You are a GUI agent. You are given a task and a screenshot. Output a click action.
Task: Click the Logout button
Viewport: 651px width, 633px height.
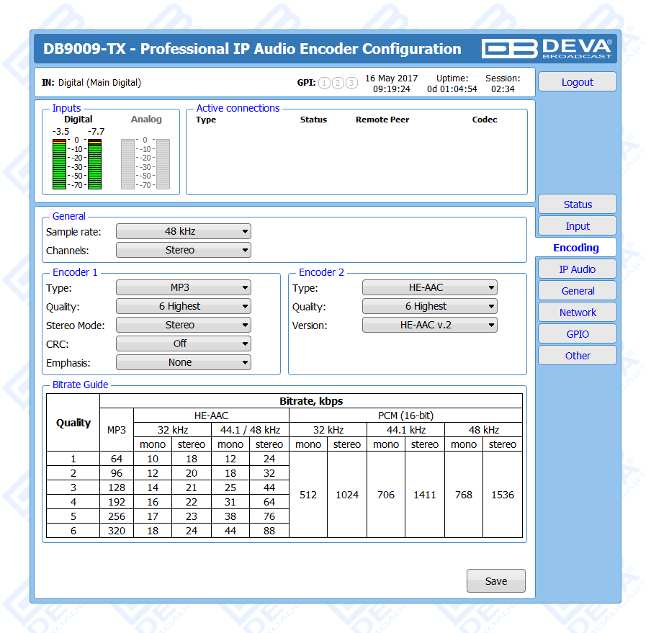pos(578,82)
